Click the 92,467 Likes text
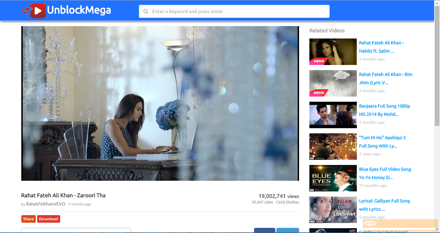 262,202
